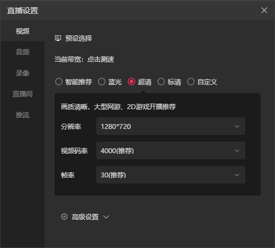
Task: Go to the 推流 settings tab
Action: tap(23, 115)
